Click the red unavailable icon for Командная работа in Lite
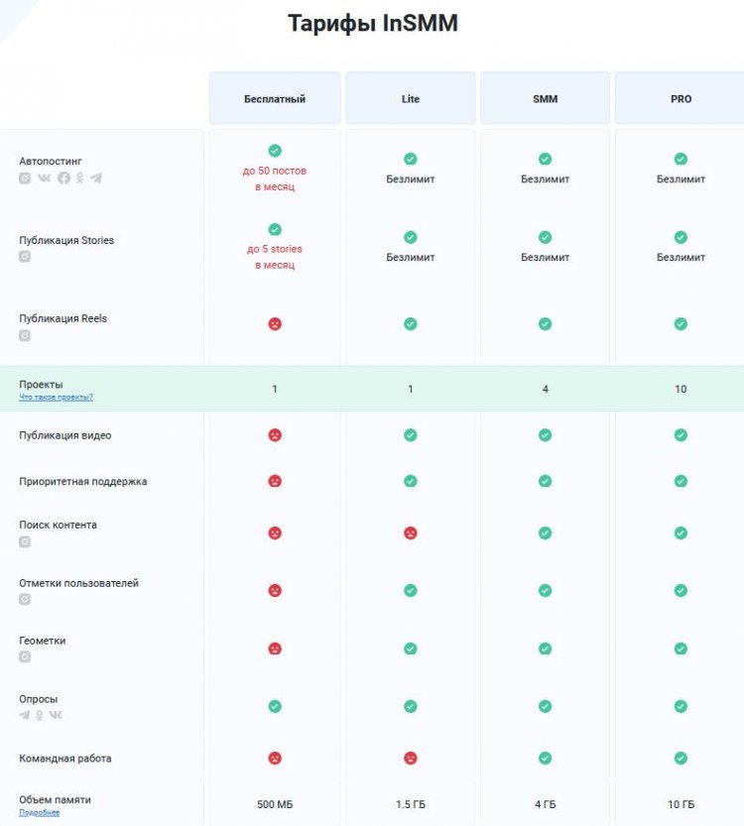The image size is (744, 826). 410,758
